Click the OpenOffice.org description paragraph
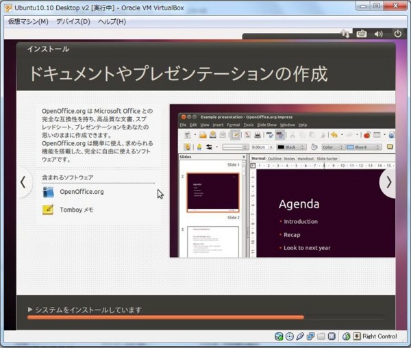411x348 pixels. click(x=97, y=135)
